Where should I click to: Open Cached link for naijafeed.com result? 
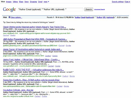(6, 35)
